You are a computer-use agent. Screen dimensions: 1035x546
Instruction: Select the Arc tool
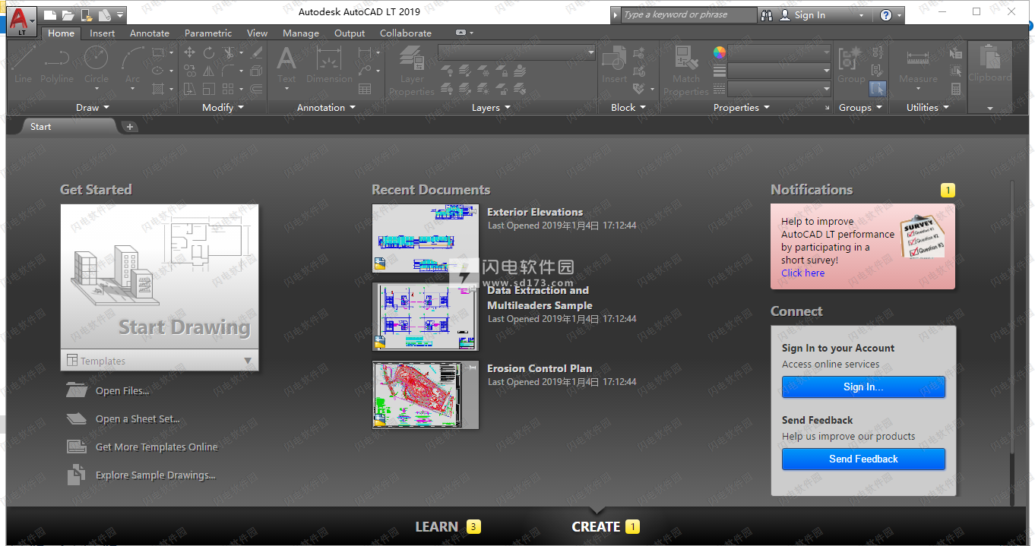[x=132, y=65]
